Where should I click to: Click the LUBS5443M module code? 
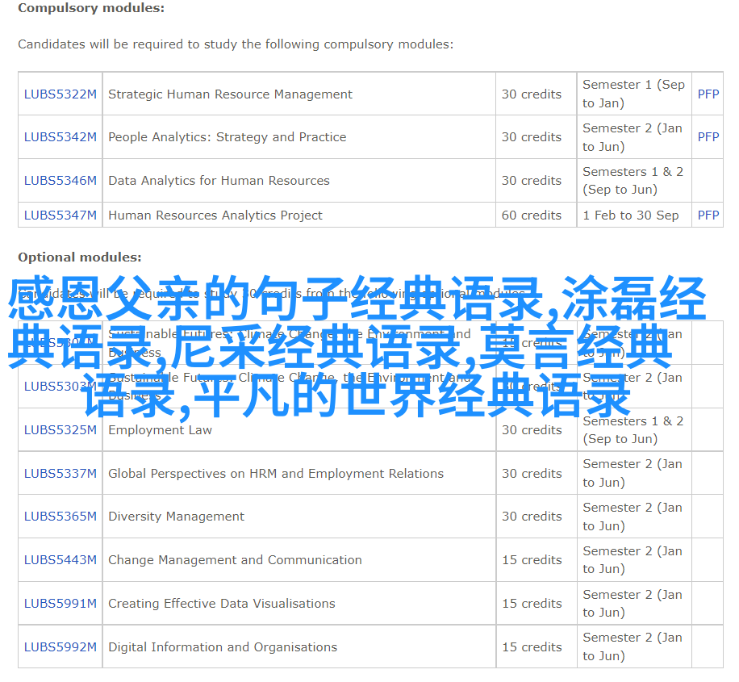(x=60, y=560)
